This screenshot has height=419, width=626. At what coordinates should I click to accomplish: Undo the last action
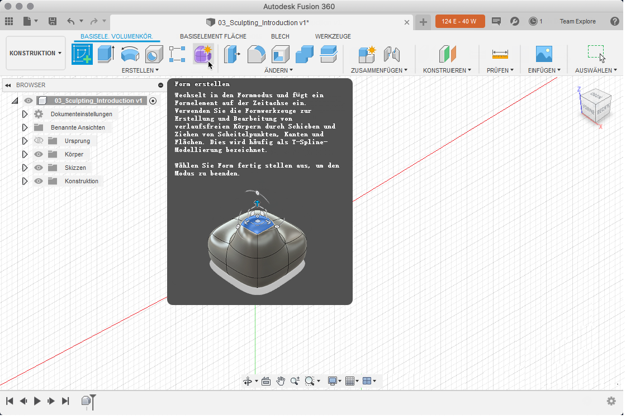point(70,22)
